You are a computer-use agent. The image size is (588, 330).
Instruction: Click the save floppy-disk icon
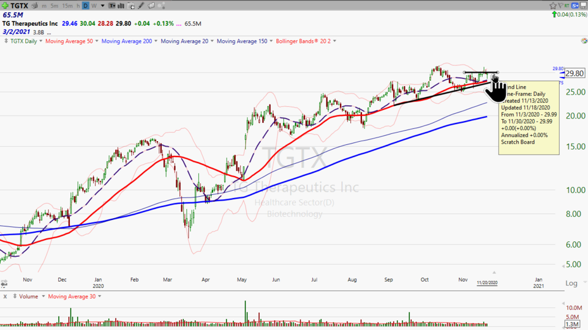click(x=584, y=5)
